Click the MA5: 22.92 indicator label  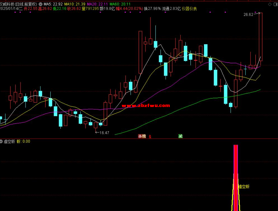click(53, 4)
